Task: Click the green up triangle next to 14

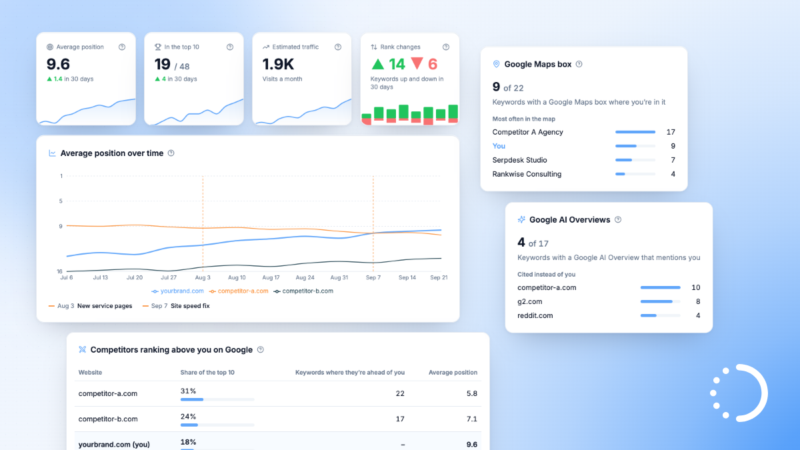Action: 378,64
